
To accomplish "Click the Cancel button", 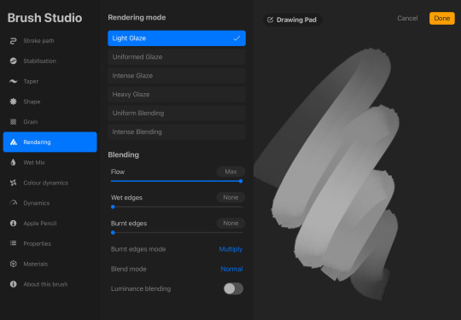I will pyautogui.click(x=407, y=18).
